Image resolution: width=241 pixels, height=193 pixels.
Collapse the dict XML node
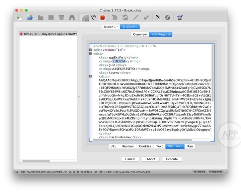point(90,53)
